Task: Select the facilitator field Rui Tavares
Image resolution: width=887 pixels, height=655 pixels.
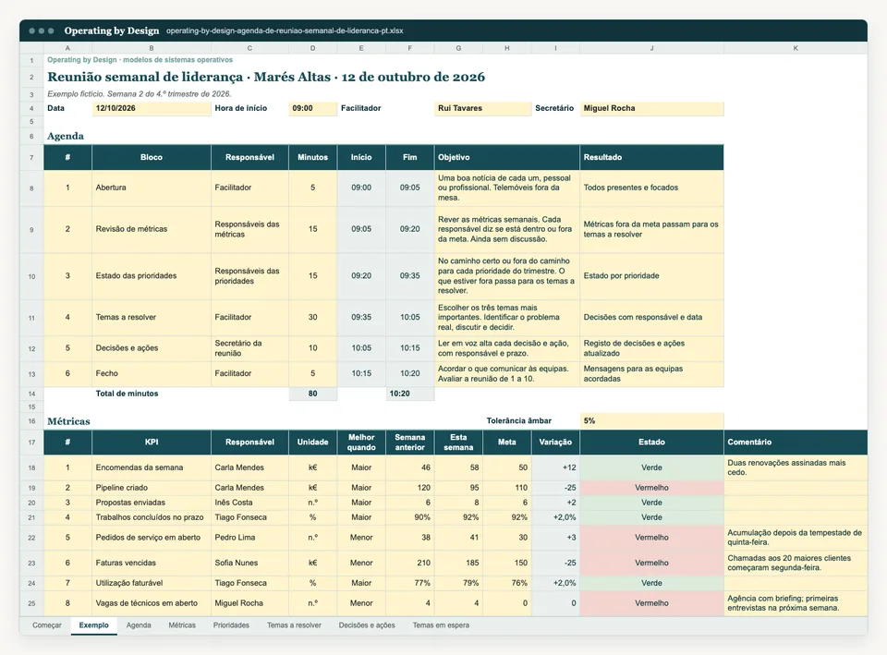Action: 483,108
